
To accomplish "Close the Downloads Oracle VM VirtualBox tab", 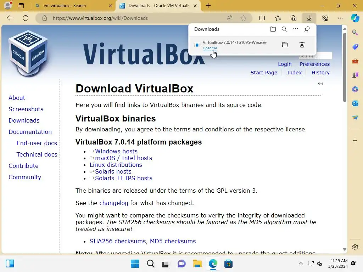I will [195, 6].
